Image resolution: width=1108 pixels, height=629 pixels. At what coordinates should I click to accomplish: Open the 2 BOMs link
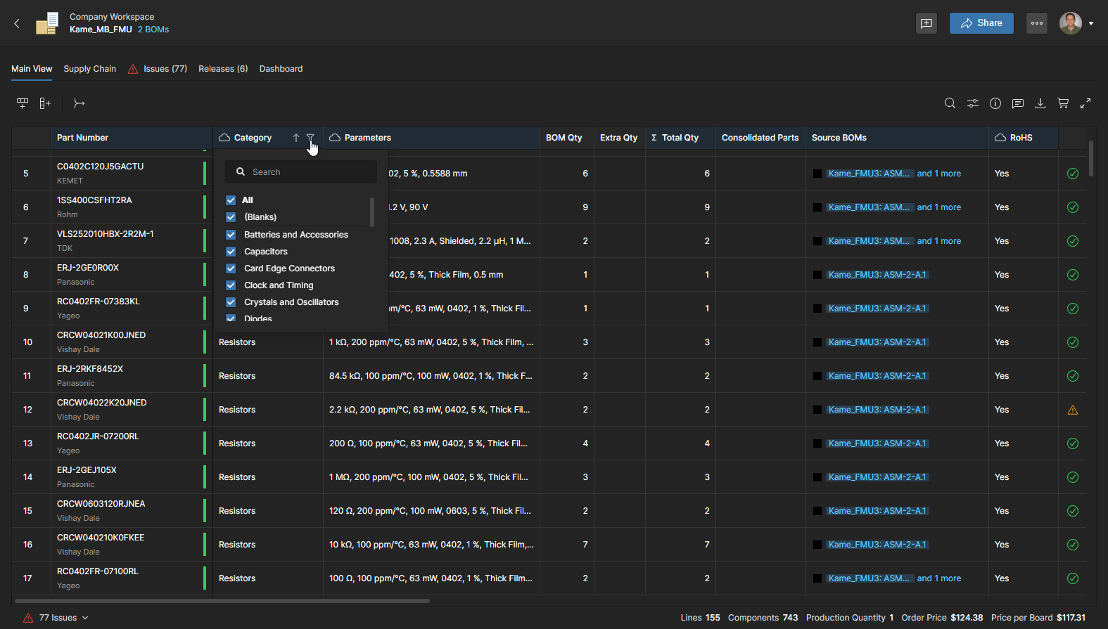(x=153, y=30)
